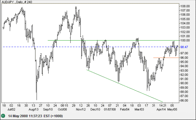Click the green status indicator circle
The height and width of the screenshot is (120, 196).
3,116
